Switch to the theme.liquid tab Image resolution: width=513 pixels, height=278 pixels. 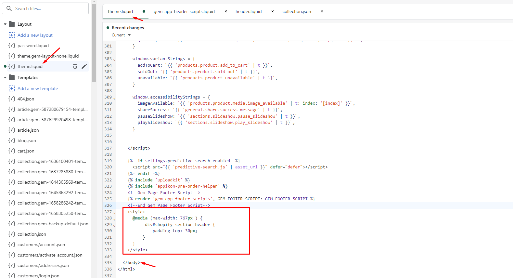tap(120, 11)
